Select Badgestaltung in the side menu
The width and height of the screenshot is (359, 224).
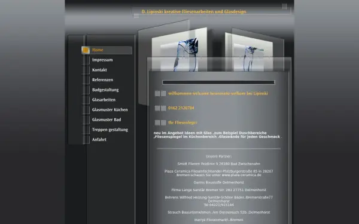pyautogui.click(x=105, y=90)
